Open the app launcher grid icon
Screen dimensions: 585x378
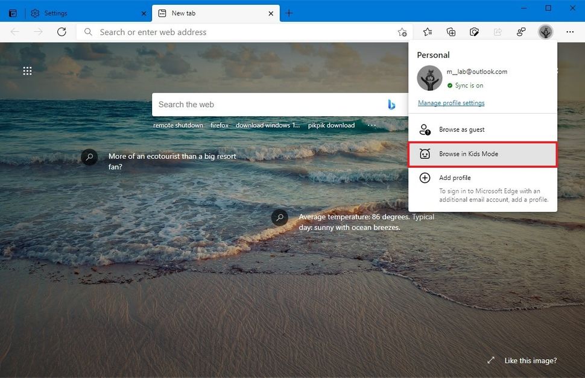(27, 70)
